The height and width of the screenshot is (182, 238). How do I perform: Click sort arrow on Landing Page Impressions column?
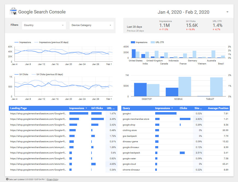pyautogui.click(x=87, y=108)
